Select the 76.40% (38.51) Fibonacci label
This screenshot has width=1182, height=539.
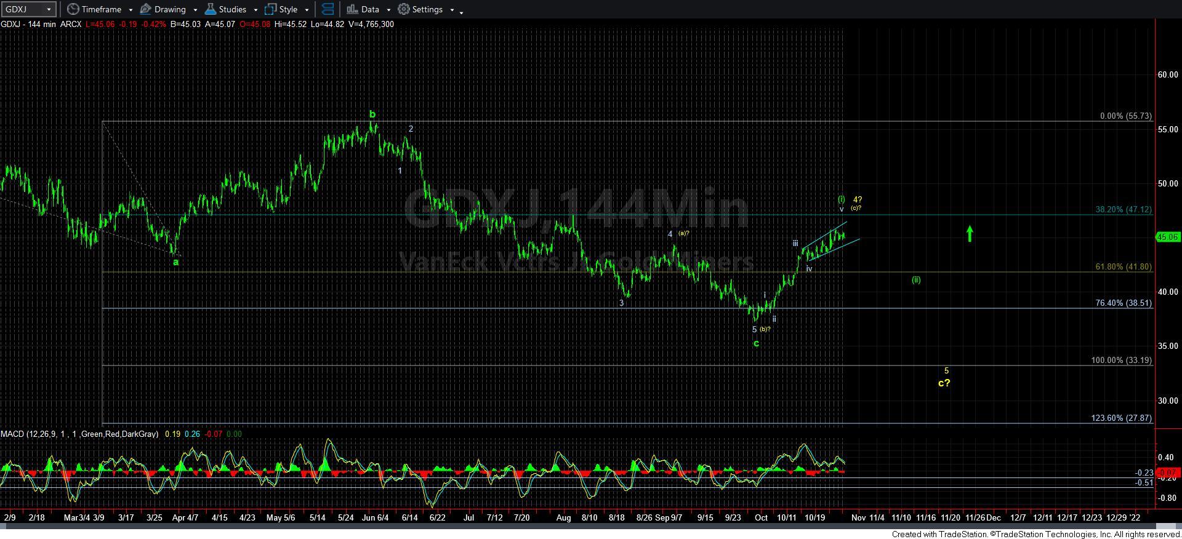pos(1124,303)
